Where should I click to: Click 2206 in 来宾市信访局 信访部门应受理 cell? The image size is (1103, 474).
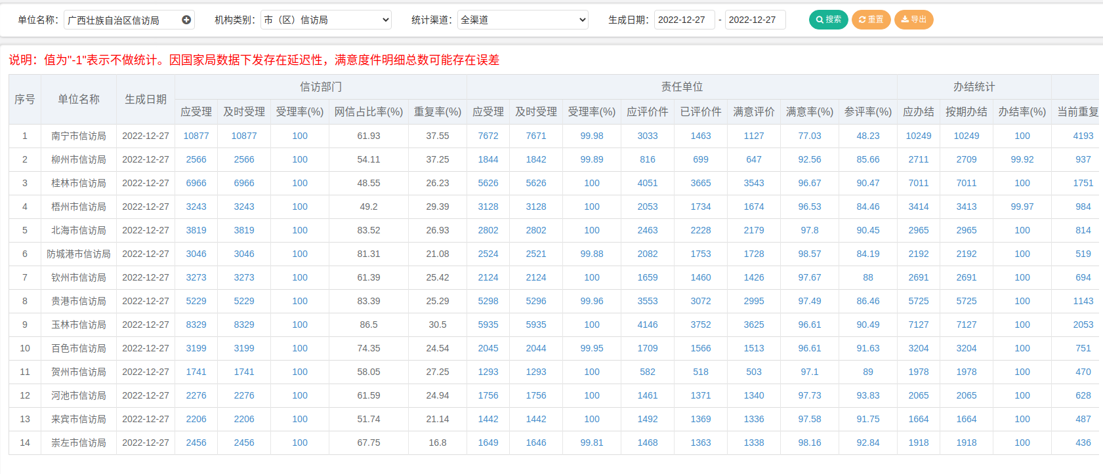click(196, 419)
